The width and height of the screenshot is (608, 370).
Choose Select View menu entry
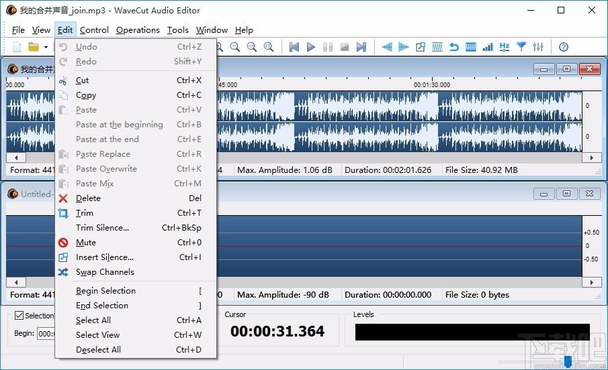(x=136, y=334)
